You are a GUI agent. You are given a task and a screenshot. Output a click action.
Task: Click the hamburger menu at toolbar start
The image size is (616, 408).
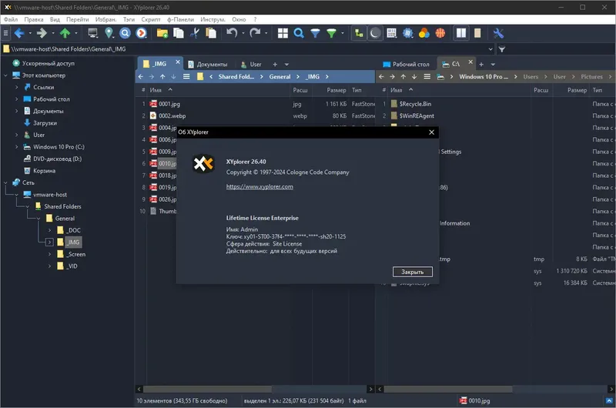click(5, 33)
